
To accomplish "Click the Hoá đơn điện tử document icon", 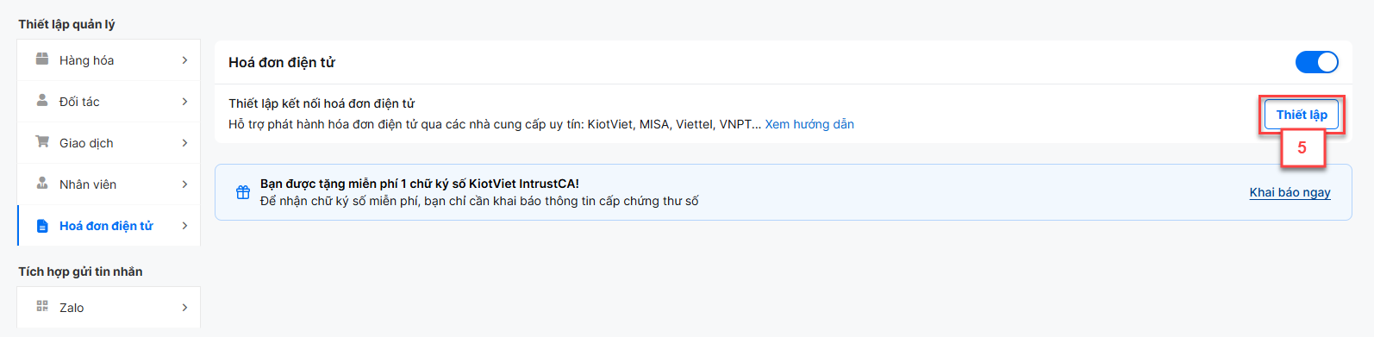I will [x=42, y=226].
